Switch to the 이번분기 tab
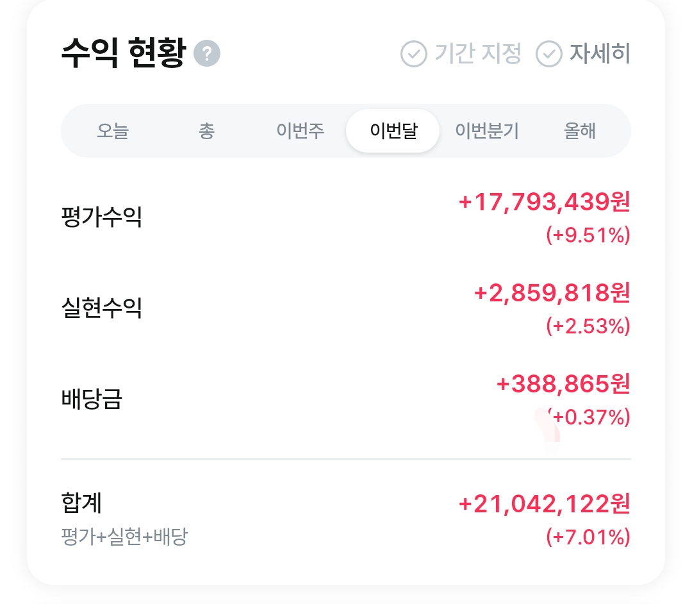 pyautogui.click(x=487, y=131)
